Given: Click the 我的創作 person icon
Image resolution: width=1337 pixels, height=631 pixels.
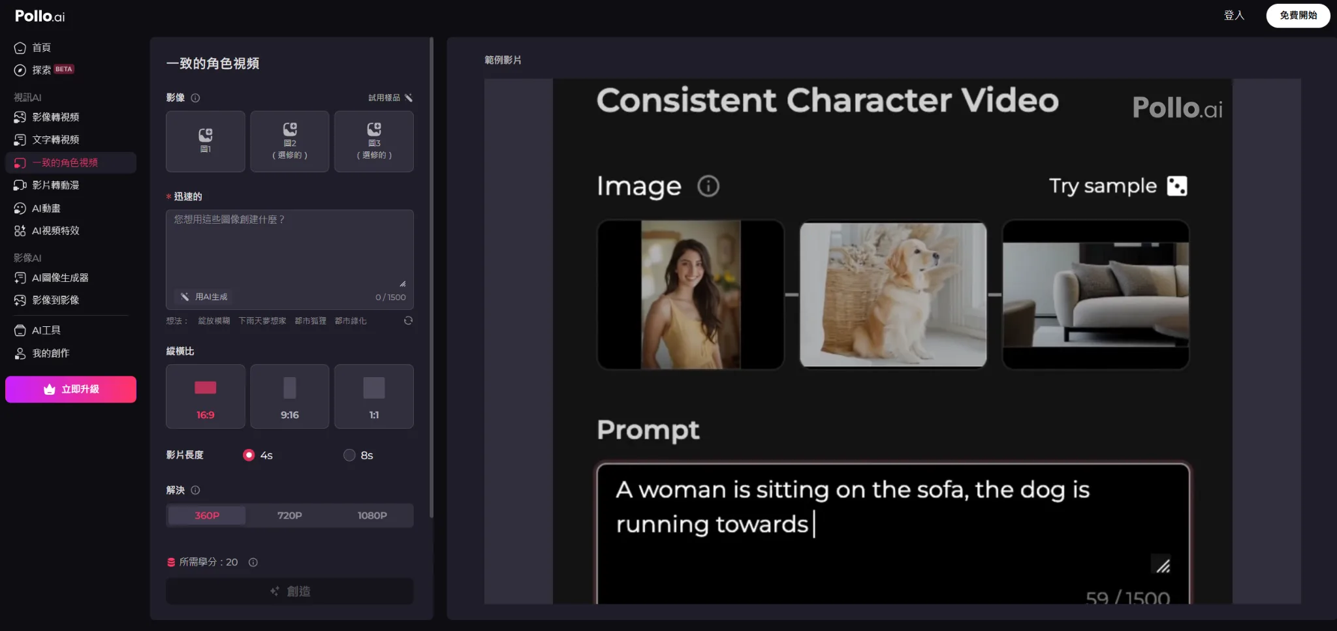Looking at the screenshot, I should coord(20,353).
